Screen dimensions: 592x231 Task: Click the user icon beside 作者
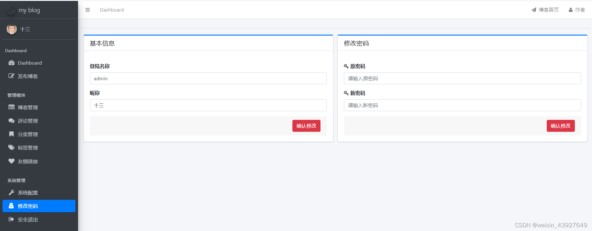pyautogui.click(x=571, y=10)
